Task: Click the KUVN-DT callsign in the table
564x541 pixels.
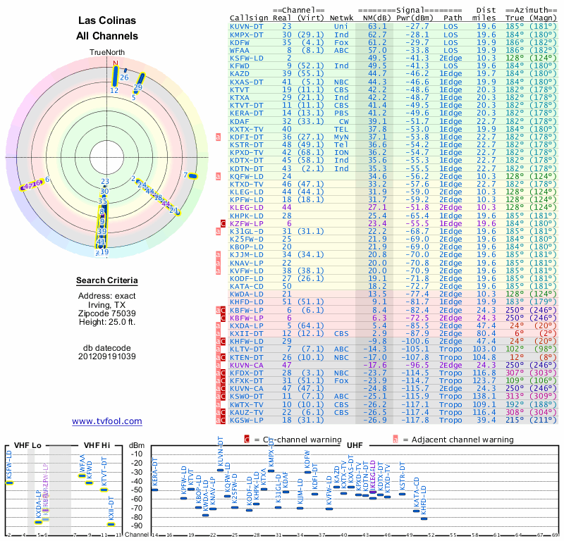Action: 247,26
